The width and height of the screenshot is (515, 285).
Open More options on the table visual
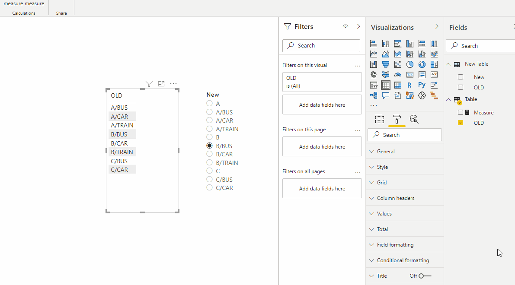(173, 84)
